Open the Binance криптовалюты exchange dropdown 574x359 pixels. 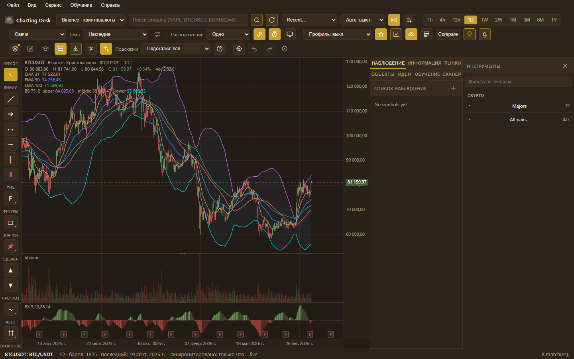point(91,20)
